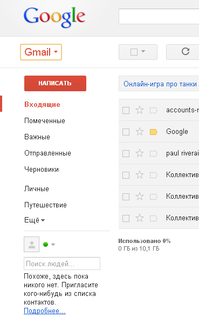
Task: Star the second Коллектив message
Action: [x=140, y=197]
